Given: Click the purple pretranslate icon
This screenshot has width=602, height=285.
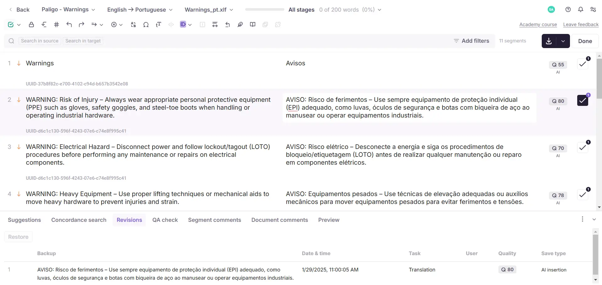Looking at the screenshot, I should point(183,24).
